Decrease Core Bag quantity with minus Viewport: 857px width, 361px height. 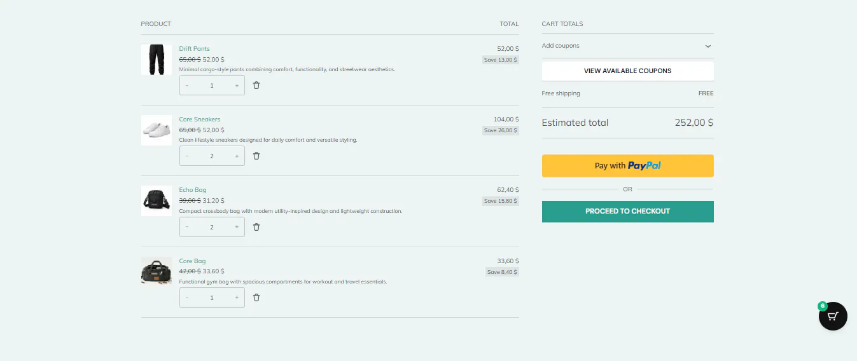(187, 297)
